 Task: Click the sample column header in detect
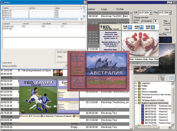point(12,24)
